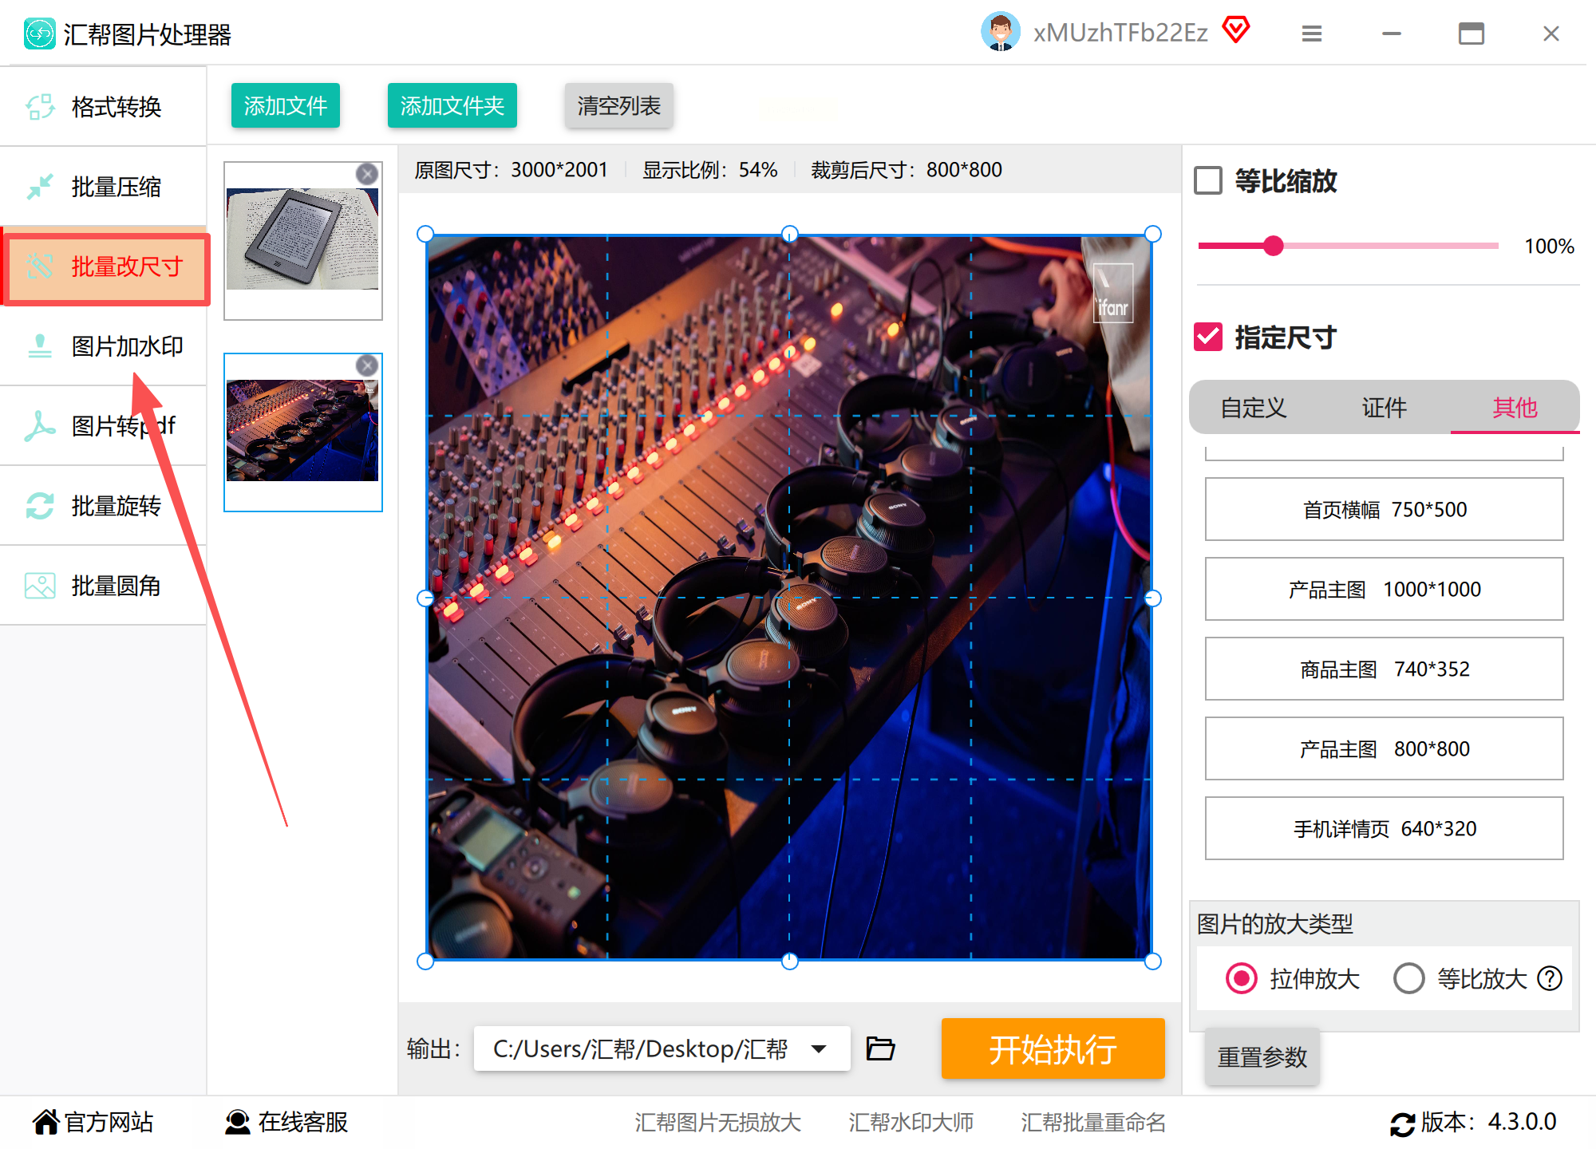
Task: Open the output folder browse icon
Action: (880, 1048)
